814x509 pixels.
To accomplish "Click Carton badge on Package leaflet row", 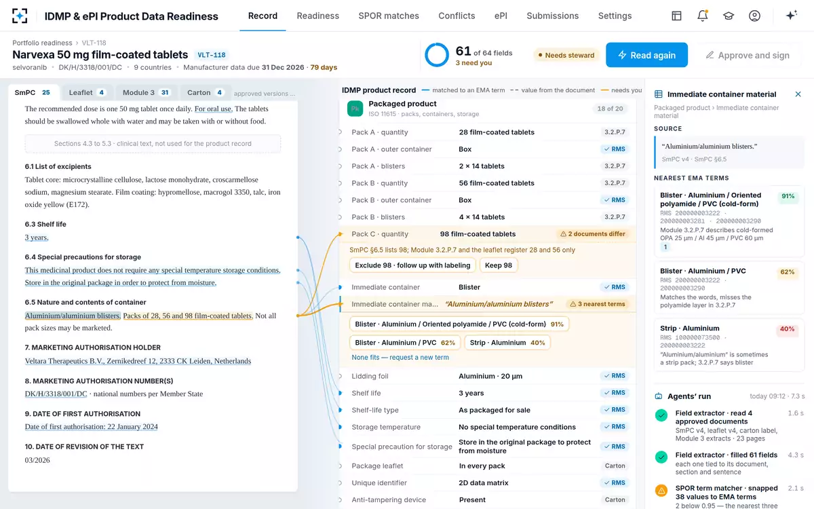I will tap(615, 466).
